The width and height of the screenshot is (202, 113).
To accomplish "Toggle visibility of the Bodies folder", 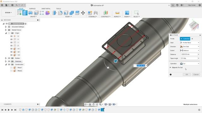I will coord(9,58).
